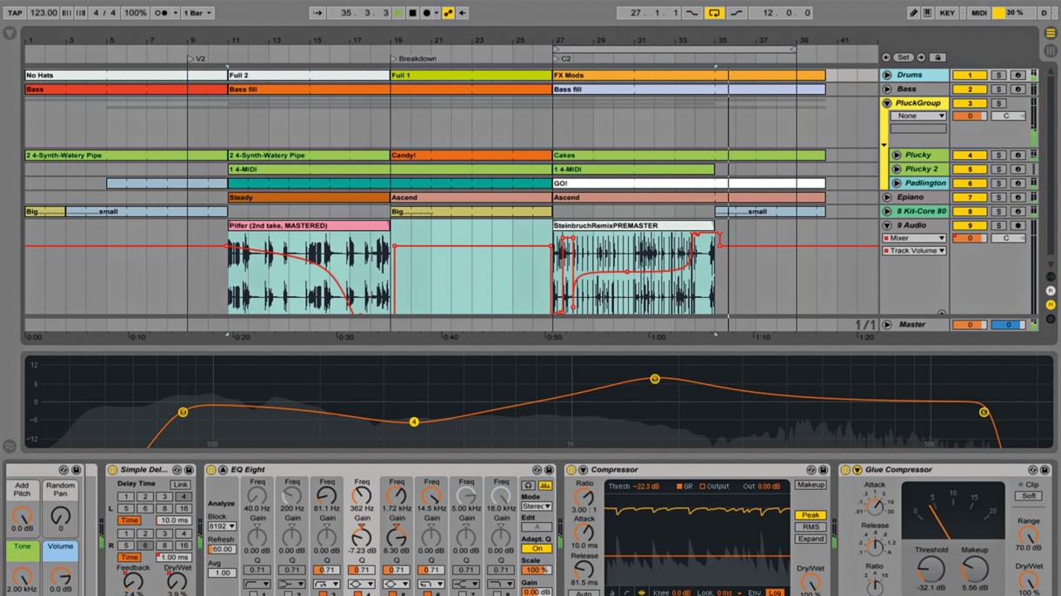Toggle the Glue Compressor device activator

[846, 470]
